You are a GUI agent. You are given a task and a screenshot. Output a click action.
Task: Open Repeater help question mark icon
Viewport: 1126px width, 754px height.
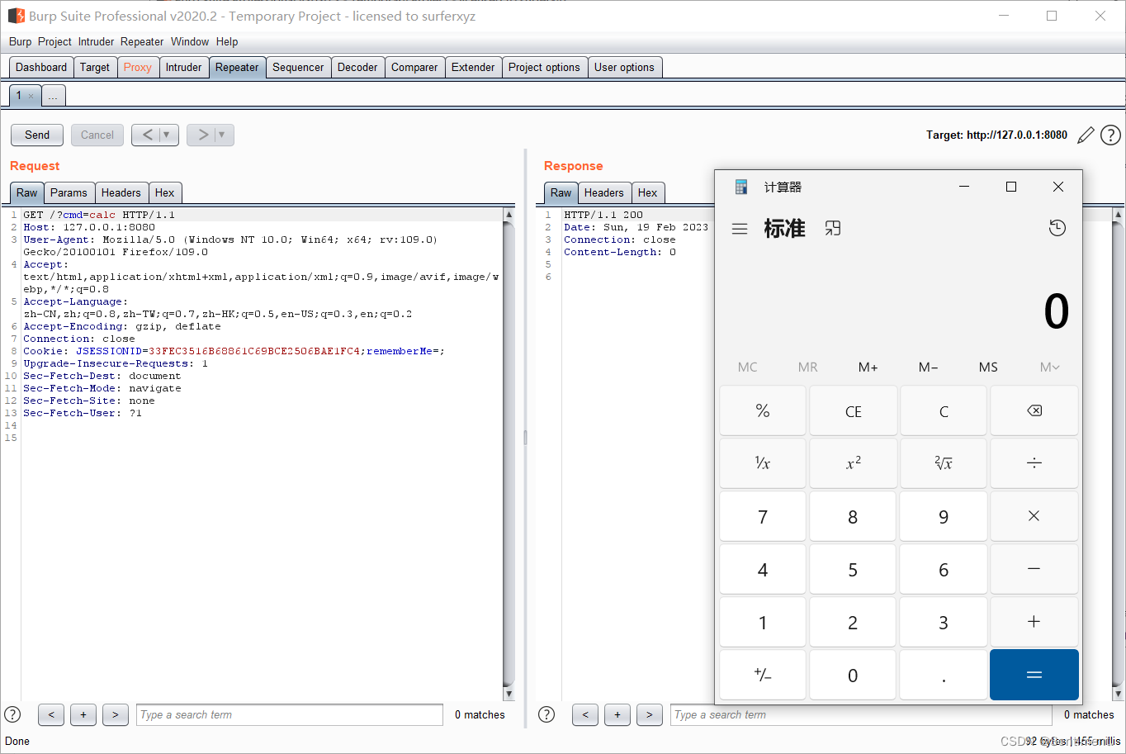tap(1111, 135)
